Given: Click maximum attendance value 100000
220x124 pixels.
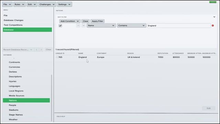Looking at the screenshot, I should (x=206, y=57).
